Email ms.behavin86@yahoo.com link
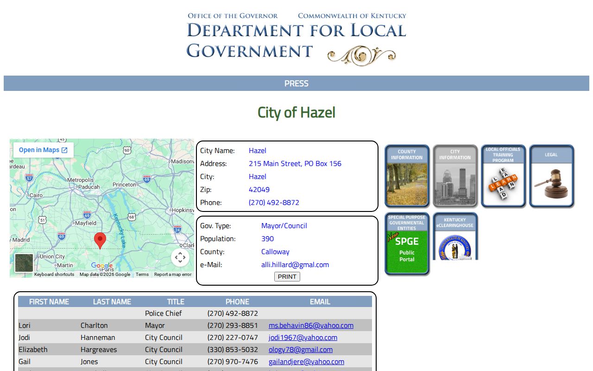This screenshot has width=593, height=371. (311, 326)
